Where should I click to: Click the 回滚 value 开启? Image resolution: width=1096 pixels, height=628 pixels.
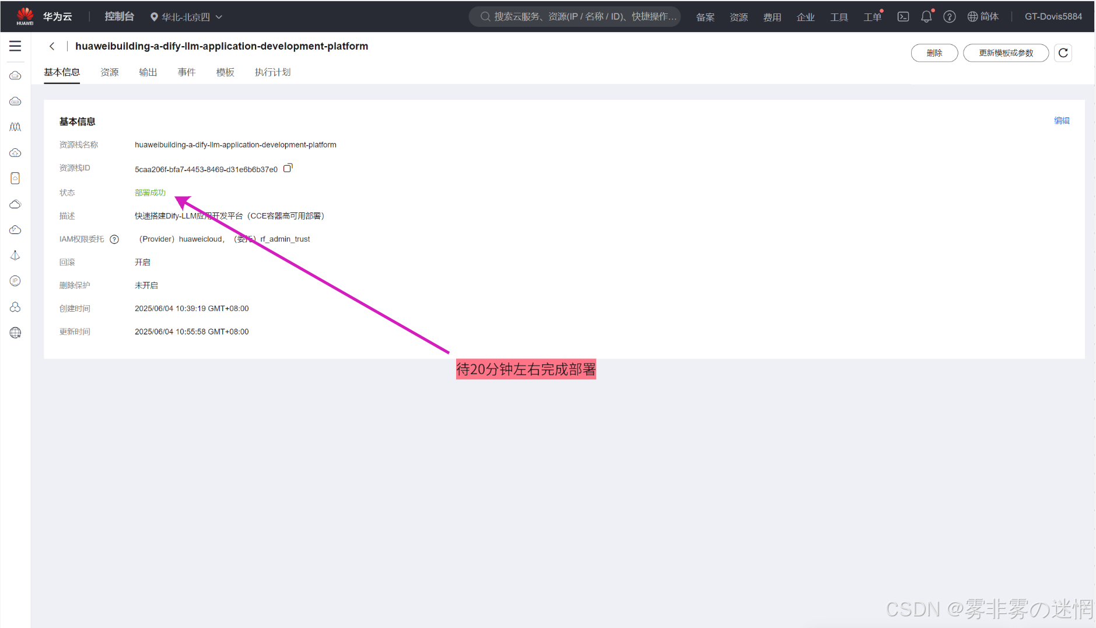[x=142, y=263]
